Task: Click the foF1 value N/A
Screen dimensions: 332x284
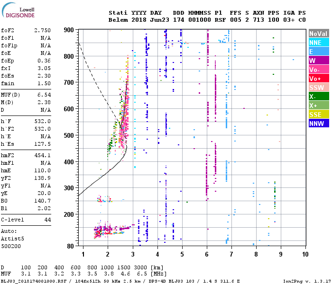Action: 46,38
